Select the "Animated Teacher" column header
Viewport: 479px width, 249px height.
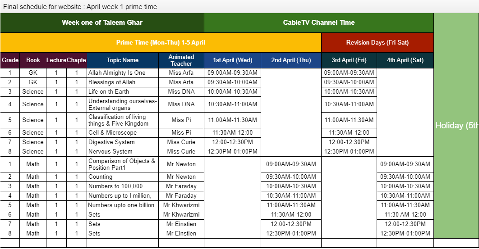coord(181,60)
